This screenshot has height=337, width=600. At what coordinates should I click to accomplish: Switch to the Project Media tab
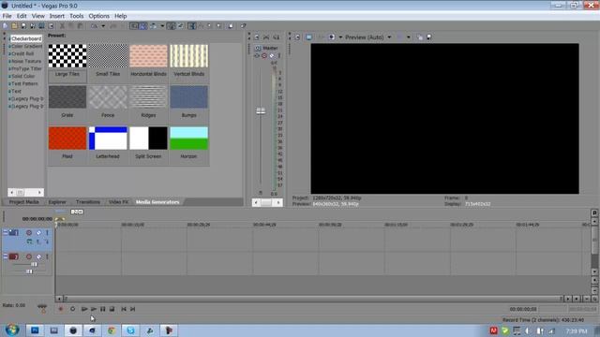[x=23, y=202]
